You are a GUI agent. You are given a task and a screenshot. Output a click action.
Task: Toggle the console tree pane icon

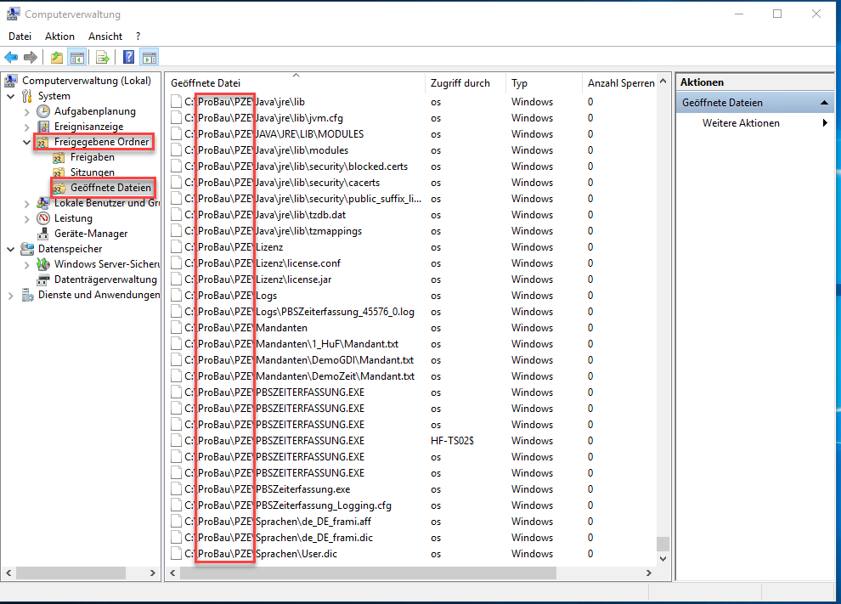point(76,57)
